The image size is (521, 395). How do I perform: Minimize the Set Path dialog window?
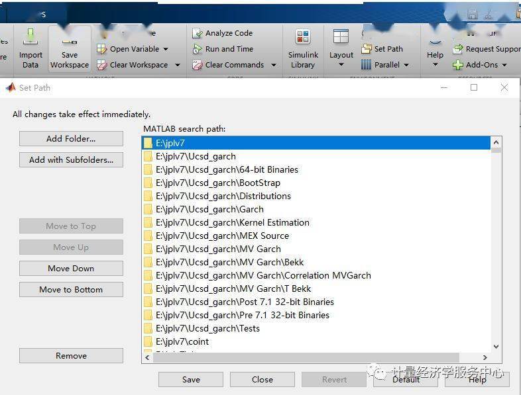pos(444,87)
